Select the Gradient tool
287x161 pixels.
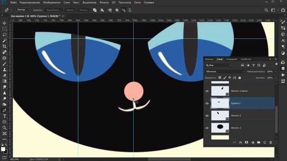click(4, 81)
